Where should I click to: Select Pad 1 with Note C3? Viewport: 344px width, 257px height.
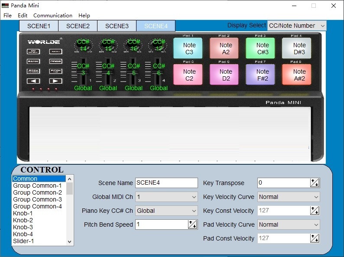pos(188,48)
